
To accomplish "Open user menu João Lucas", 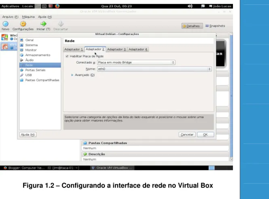I will tap(220, 6).
